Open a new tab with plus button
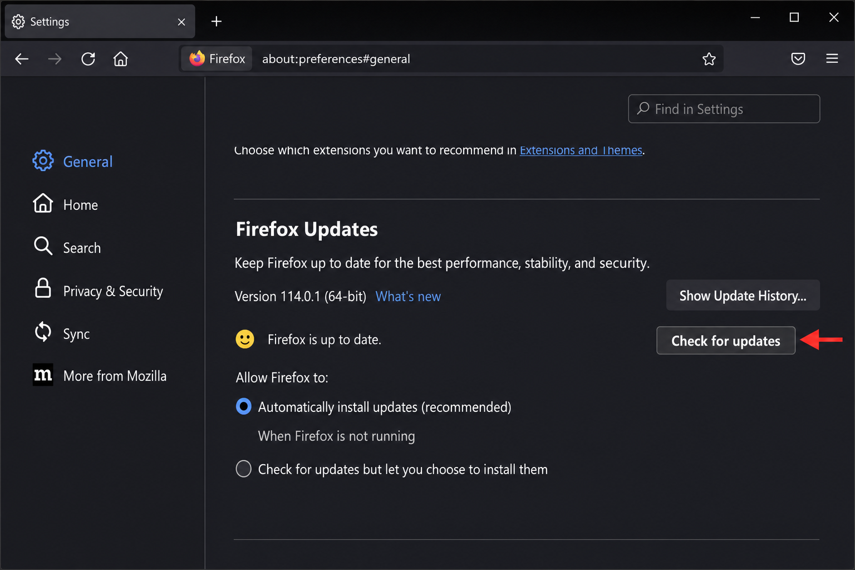Viewport: 855px width, 570px height. [x=217, y=21]
